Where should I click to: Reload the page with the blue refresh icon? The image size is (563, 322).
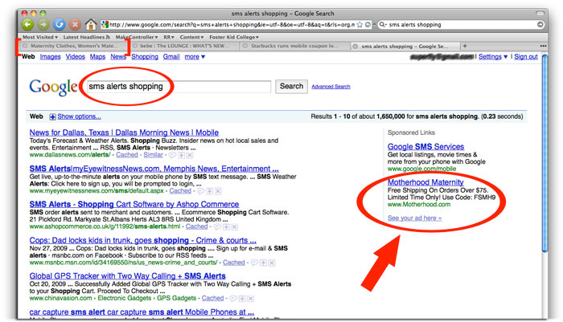pos(60,24)
